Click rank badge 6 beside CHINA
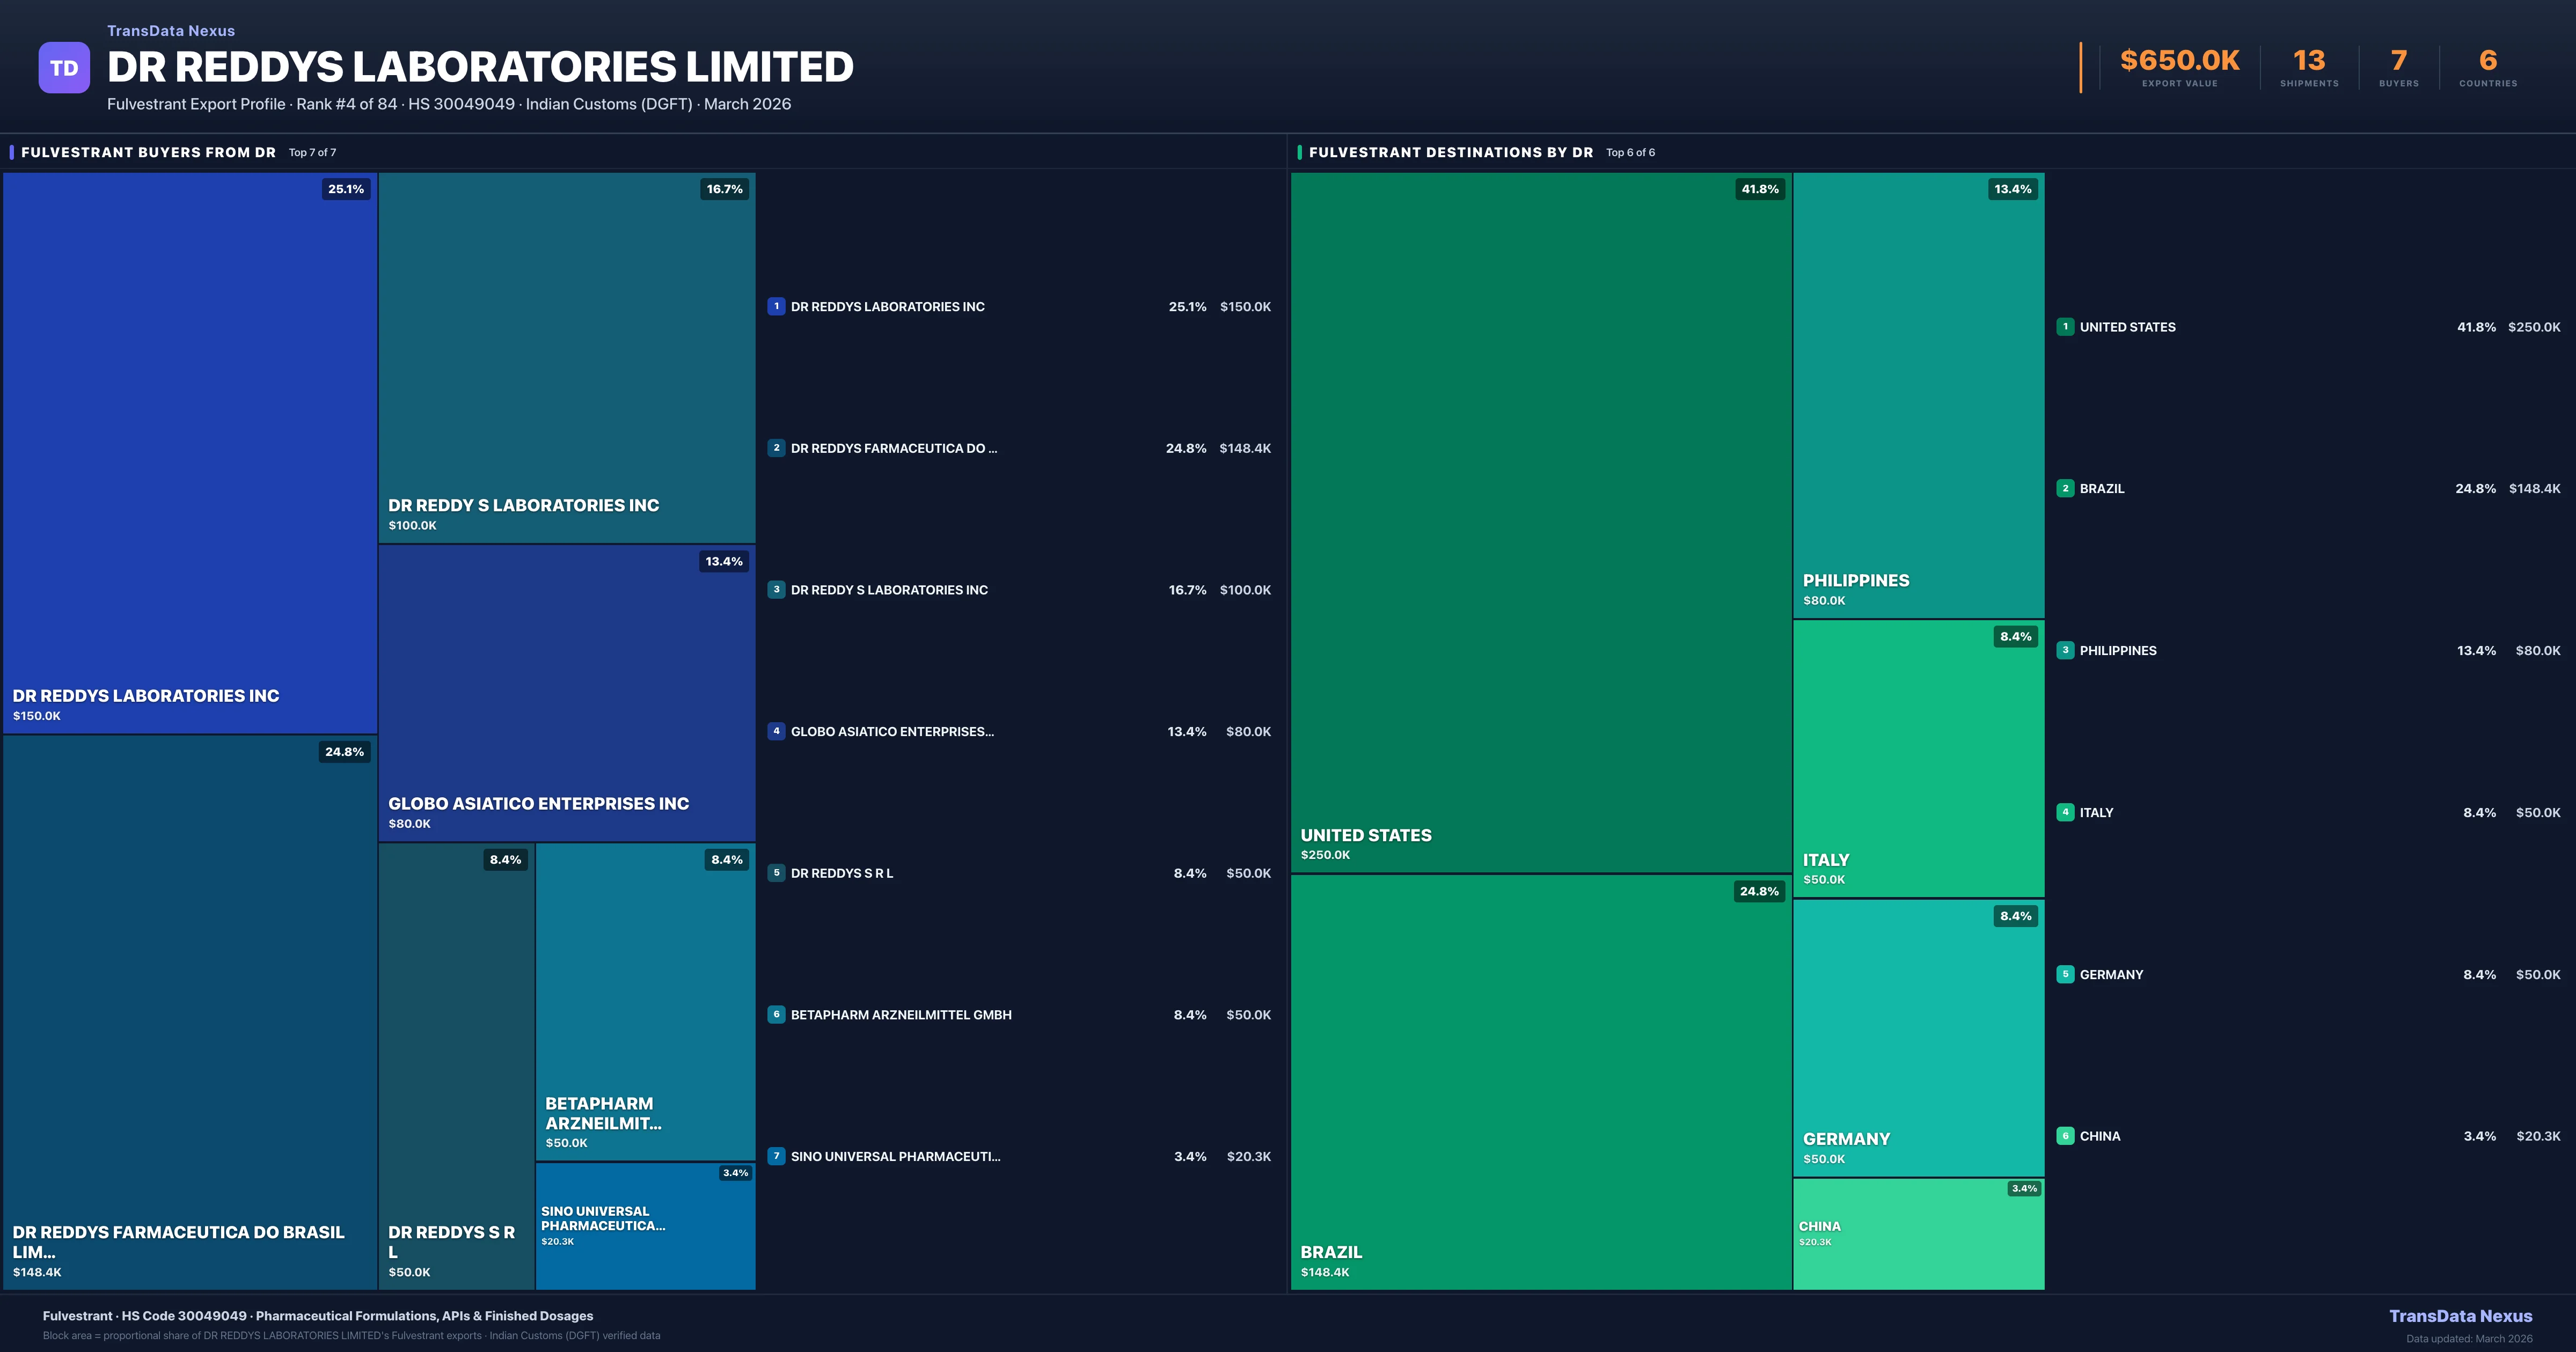This screenshot has width=2576, height=1352. pyautogui.click(x=2065, y=1136)
